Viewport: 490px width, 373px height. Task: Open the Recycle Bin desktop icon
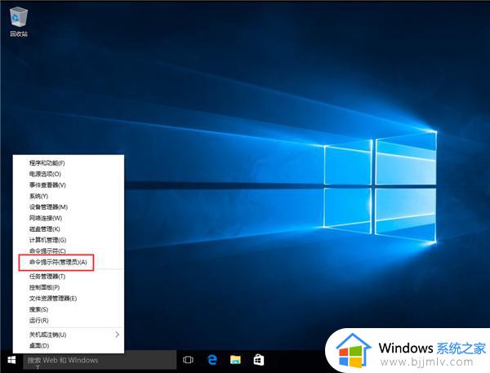coord(19,22)
